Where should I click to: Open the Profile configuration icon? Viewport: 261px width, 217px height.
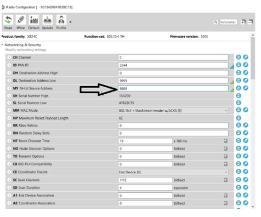pos(61,20)
